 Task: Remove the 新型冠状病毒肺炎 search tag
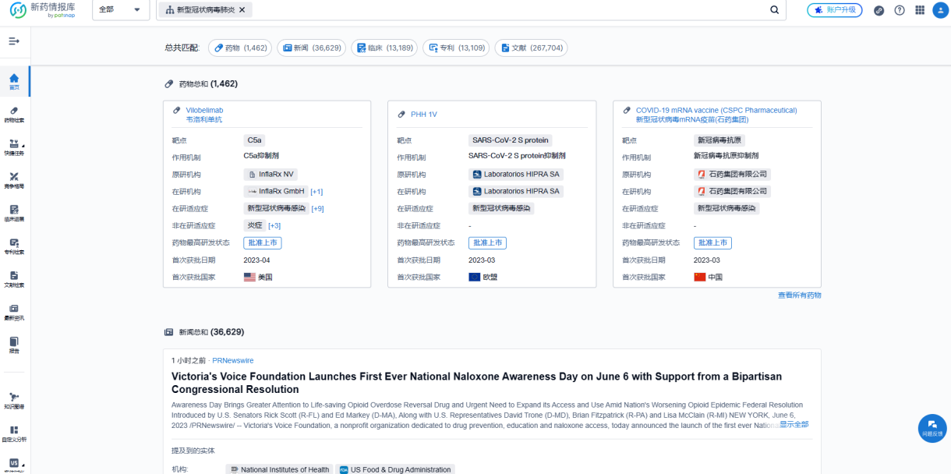pyautogui.click(x=242, y=10)
